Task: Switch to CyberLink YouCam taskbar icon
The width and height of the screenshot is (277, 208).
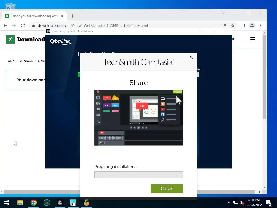Action: [x=60, y=203]
